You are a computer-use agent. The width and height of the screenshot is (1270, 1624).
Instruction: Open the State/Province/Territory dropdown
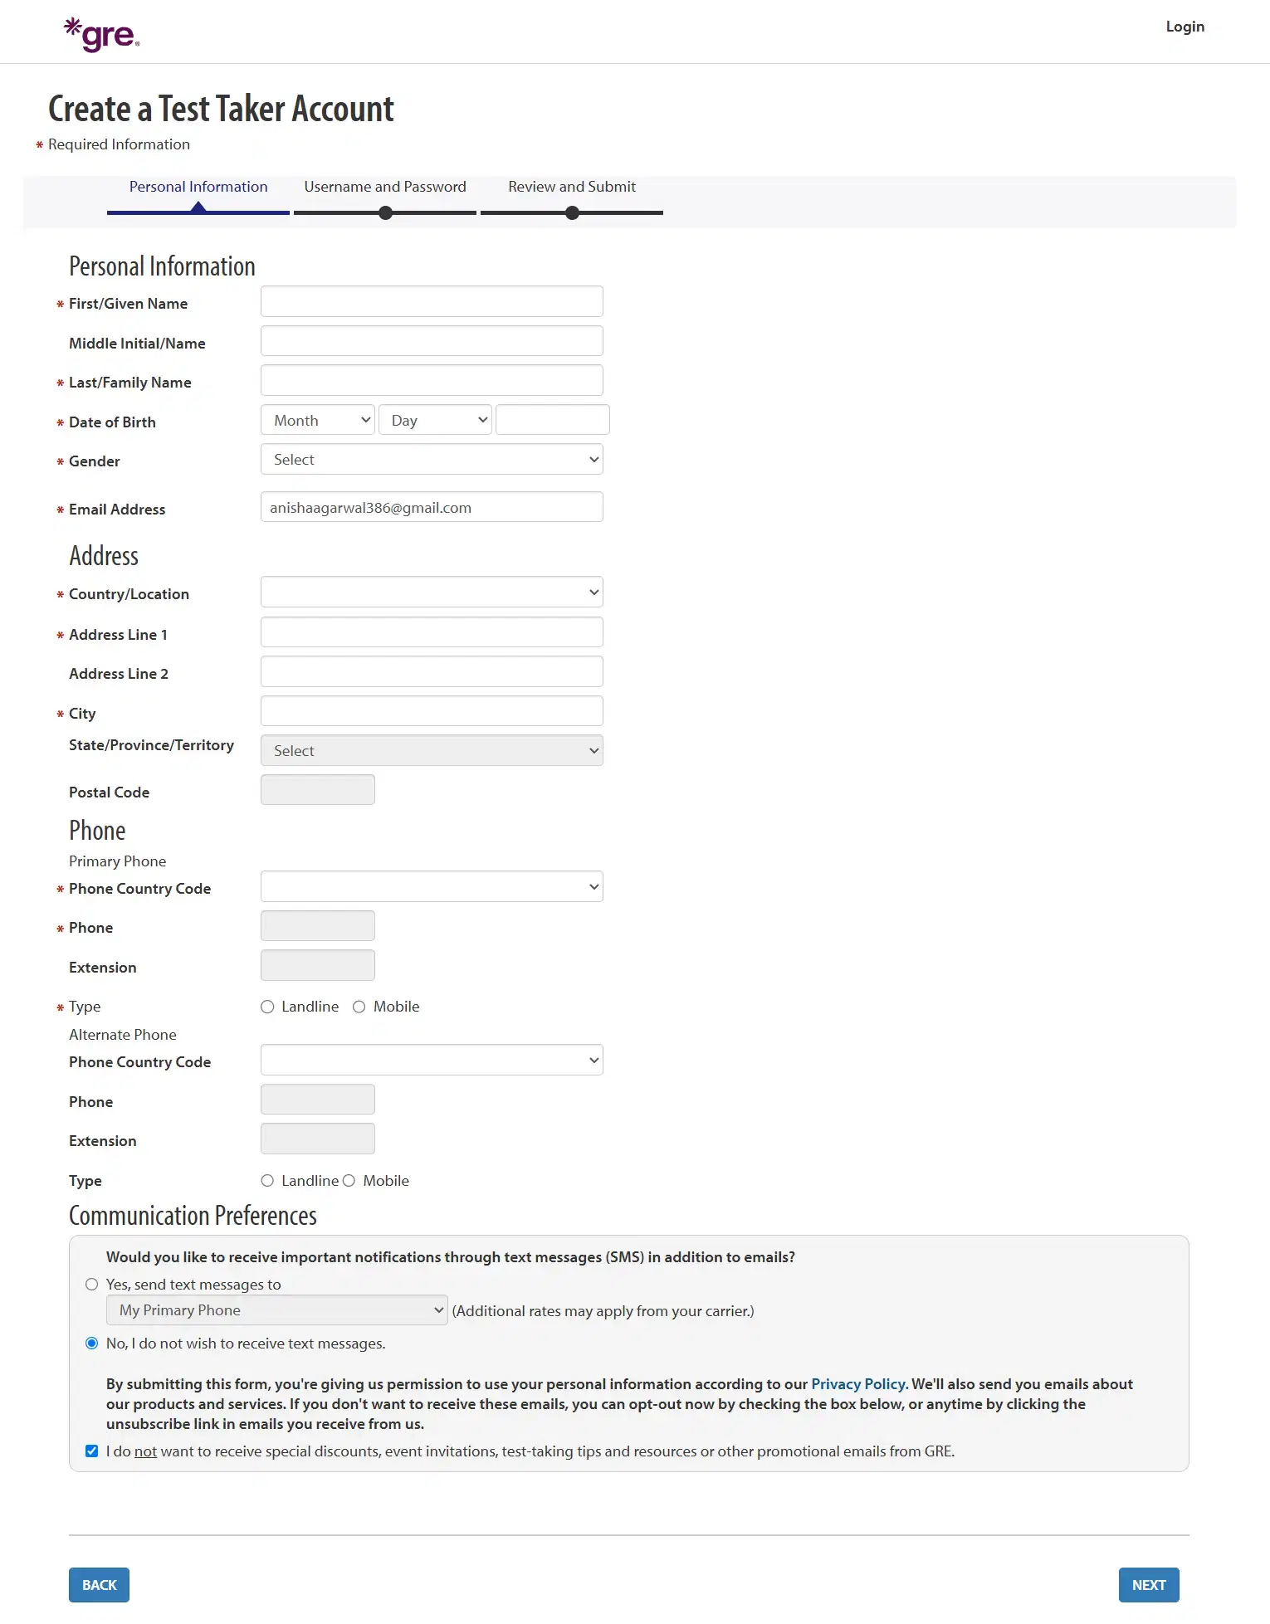point(431,749)
